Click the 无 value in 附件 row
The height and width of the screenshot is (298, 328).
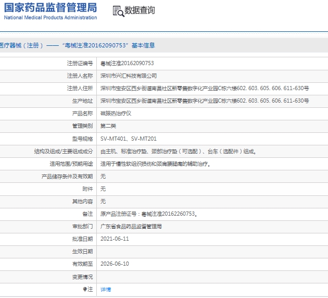point(103,189)
